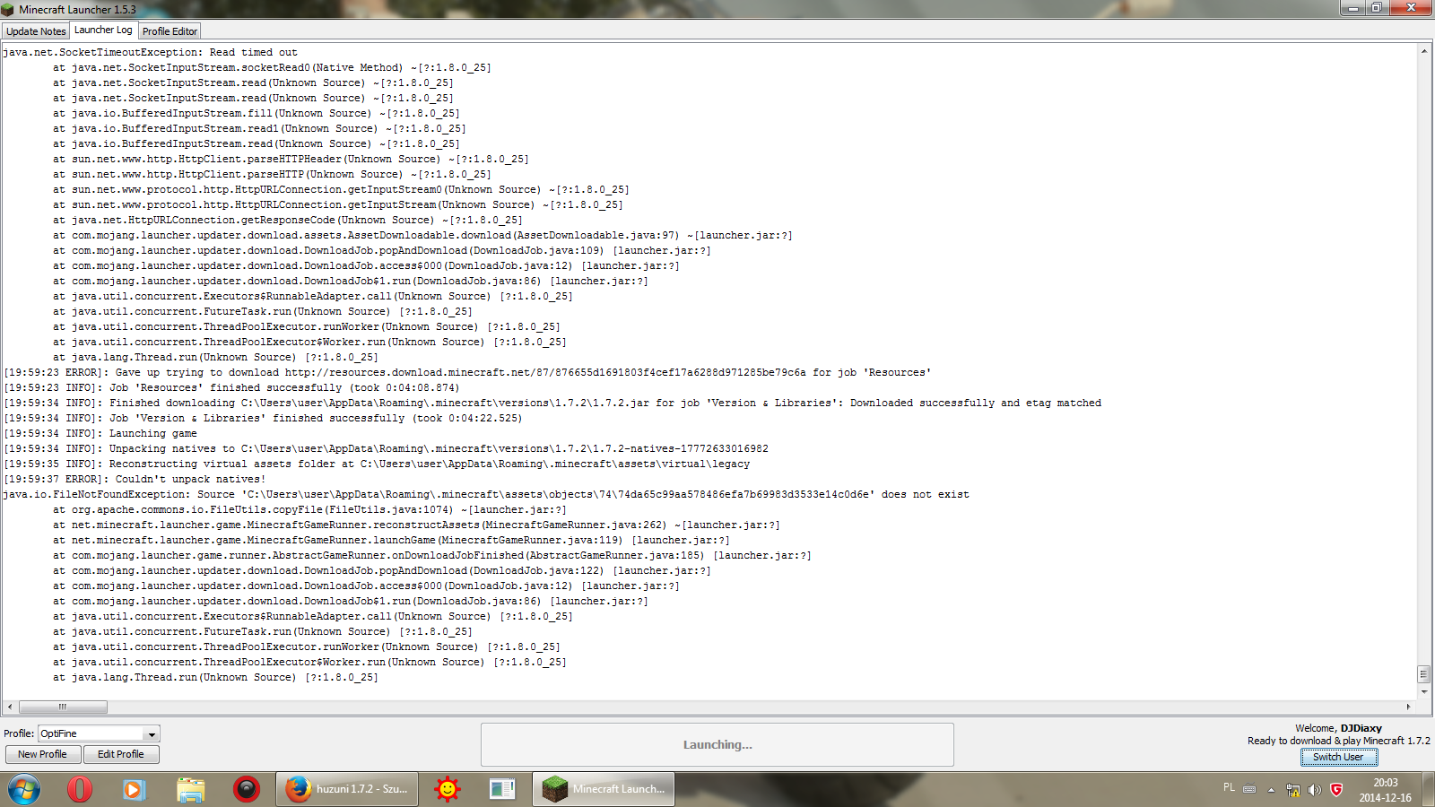This screenshot has width=1435, height=807.
Task: Open the file explorer folder icon
Action: pyautogui.click(x=190, y=789)
